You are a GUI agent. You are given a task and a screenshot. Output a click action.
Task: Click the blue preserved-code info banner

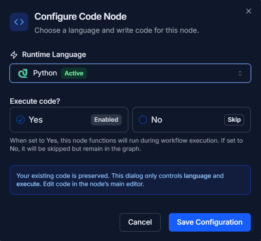click(x=130, y=180)
